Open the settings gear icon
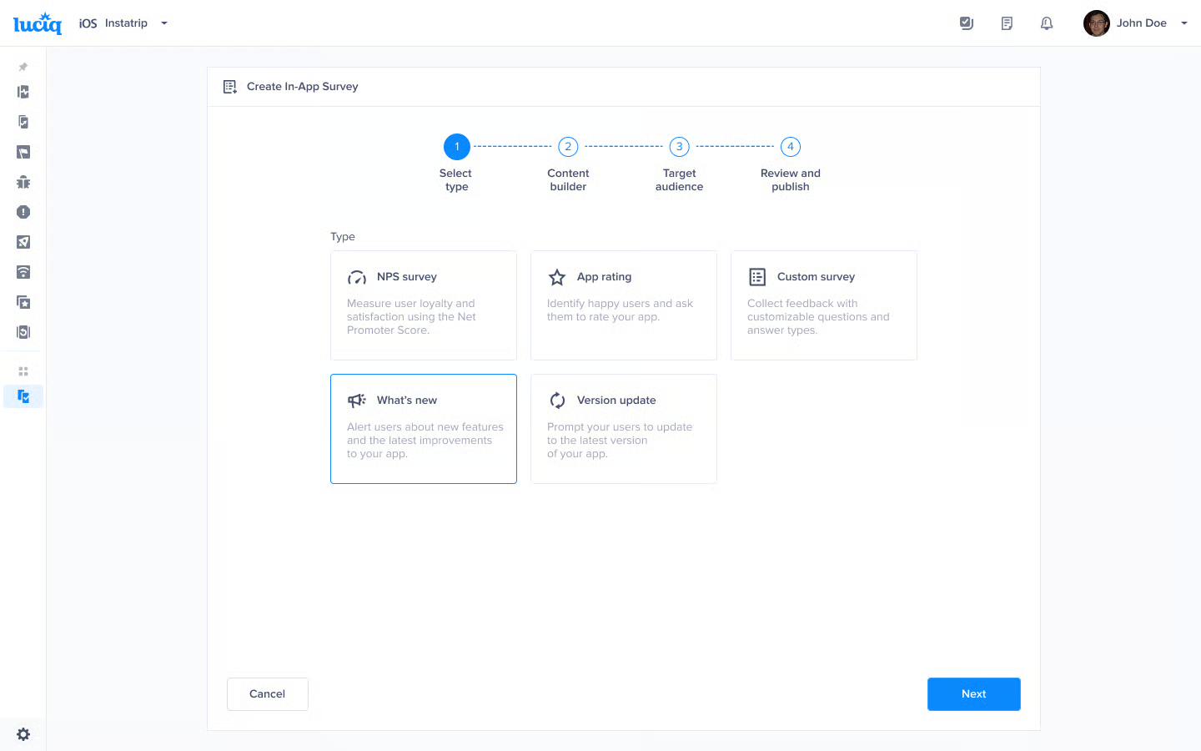 click(23, 734)
